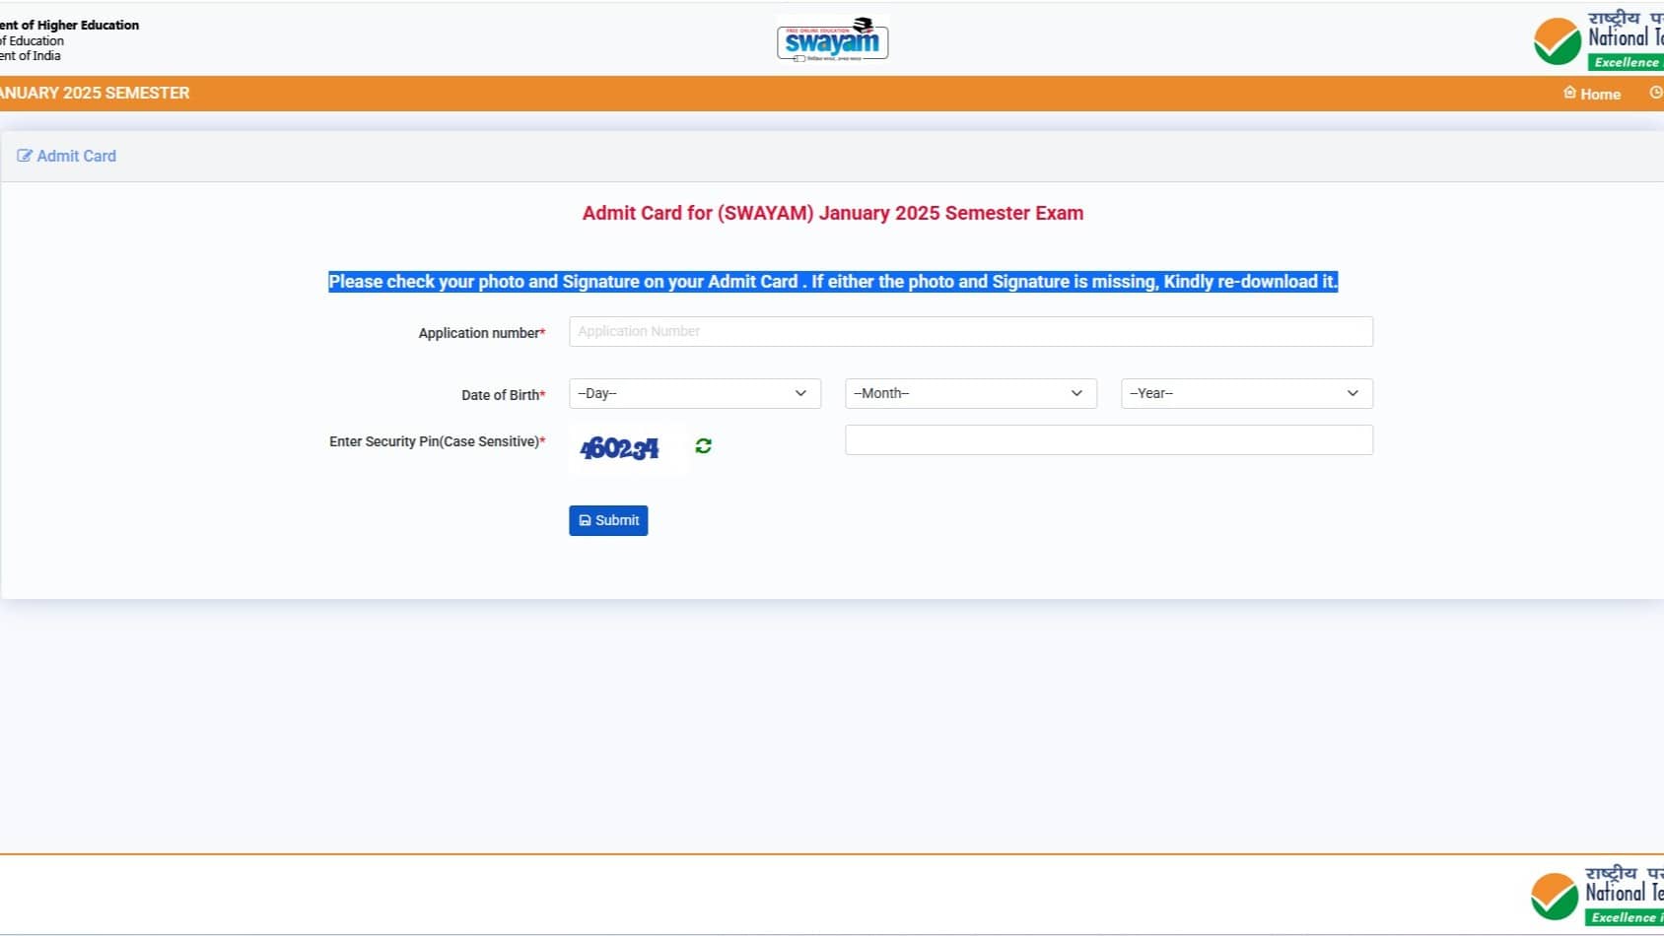Open the Year selection dropdown
This screenshot has width=1664, height=936.
click(x=1246, y=393)
